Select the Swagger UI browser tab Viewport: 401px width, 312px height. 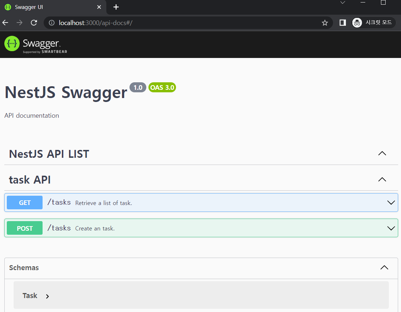click(53, 7)
